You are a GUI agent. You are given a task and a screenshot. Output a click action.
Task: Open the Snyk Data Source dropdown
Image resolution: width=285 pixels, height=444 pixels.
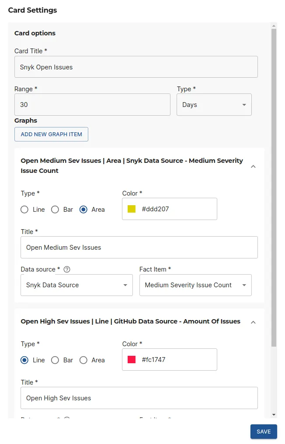coord(76,285)
